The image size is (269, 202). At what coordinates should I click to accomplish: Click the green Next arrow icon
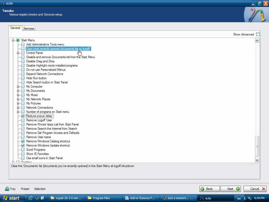[x=238, y=189]
